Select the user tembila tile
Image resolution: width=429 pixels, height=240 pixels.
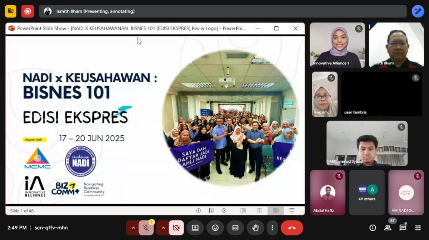(382, 94)
